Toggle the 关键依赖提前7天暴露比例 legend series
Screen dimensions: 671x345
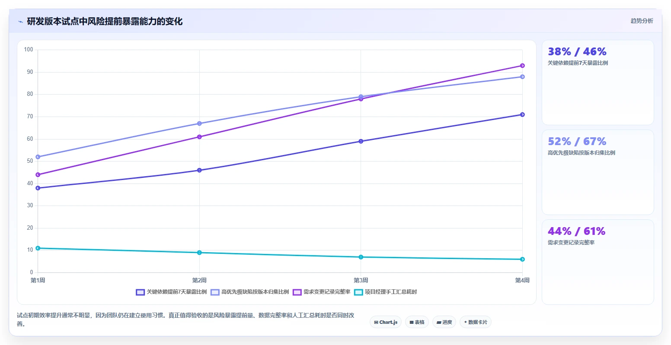[171, 292]
